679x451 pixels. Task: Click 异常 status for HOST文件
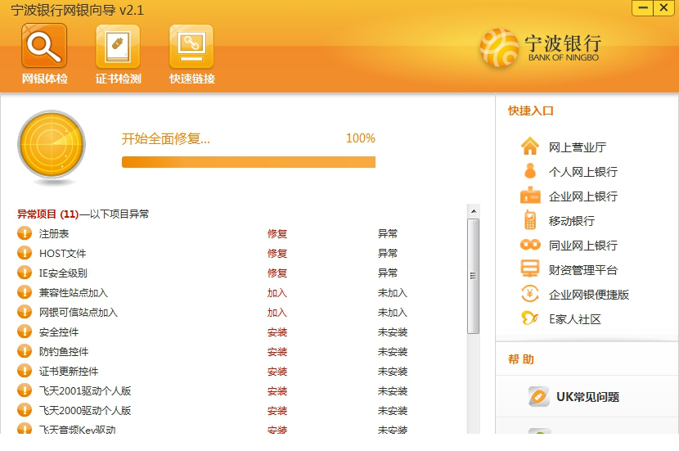point(388,253)
